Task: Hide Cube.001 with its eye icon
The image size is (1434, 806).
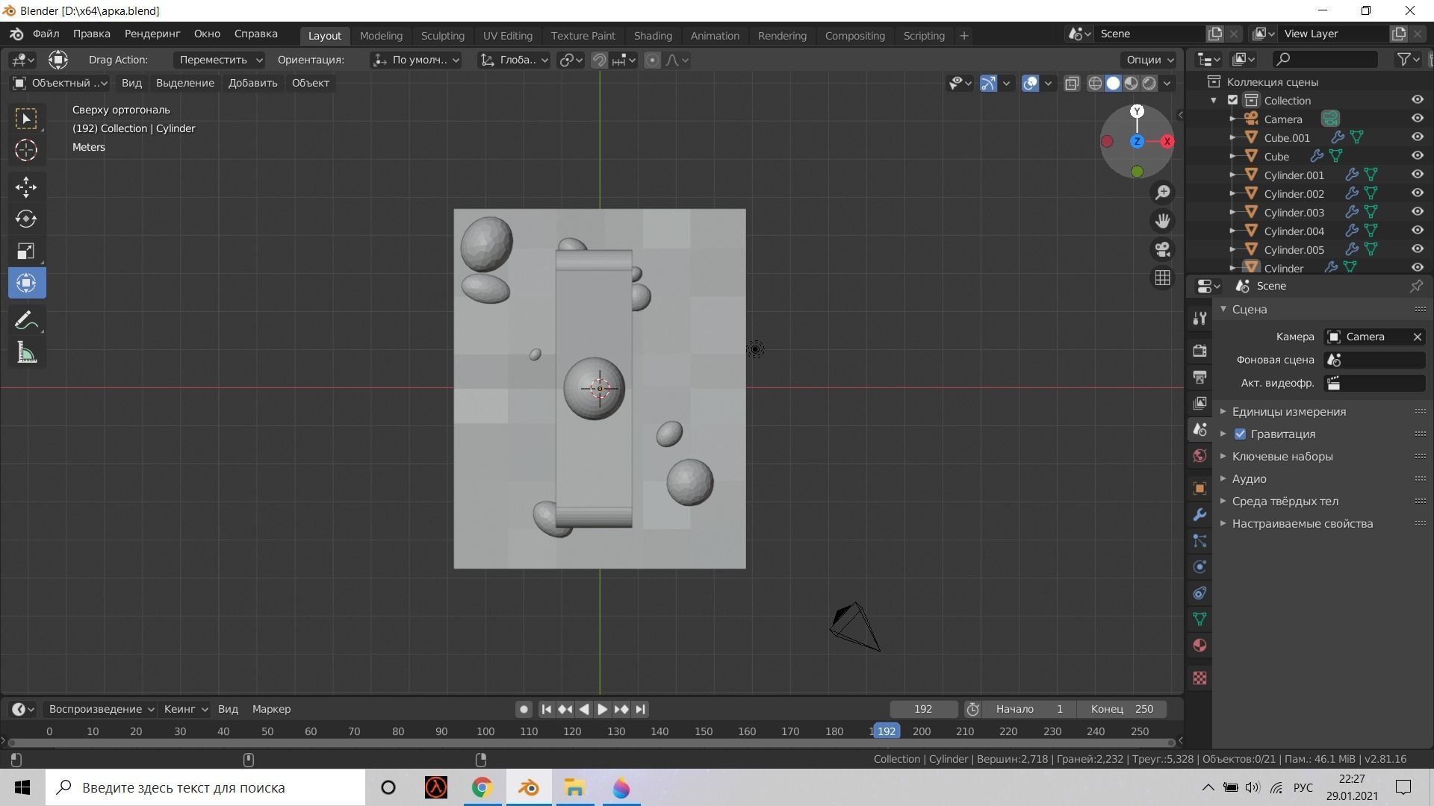Action: coord(1417,137)
